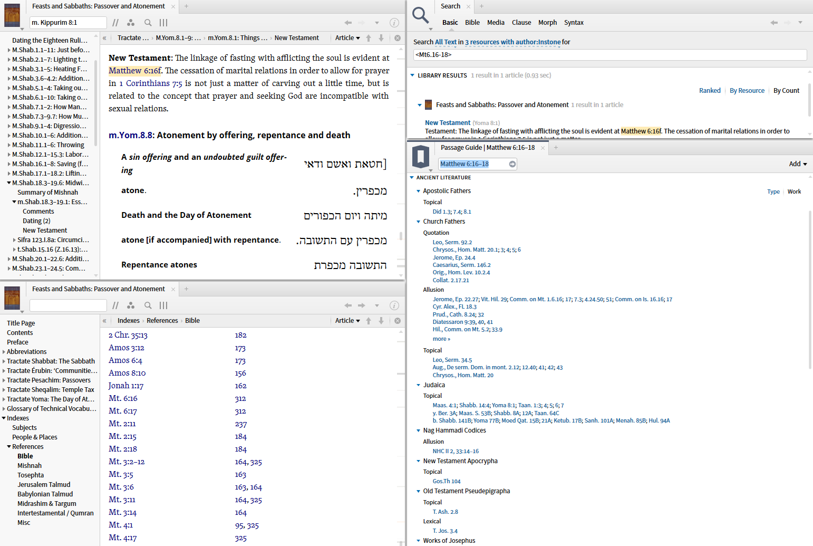Click the parallel resources icon in top-left panel

[115, 23]
